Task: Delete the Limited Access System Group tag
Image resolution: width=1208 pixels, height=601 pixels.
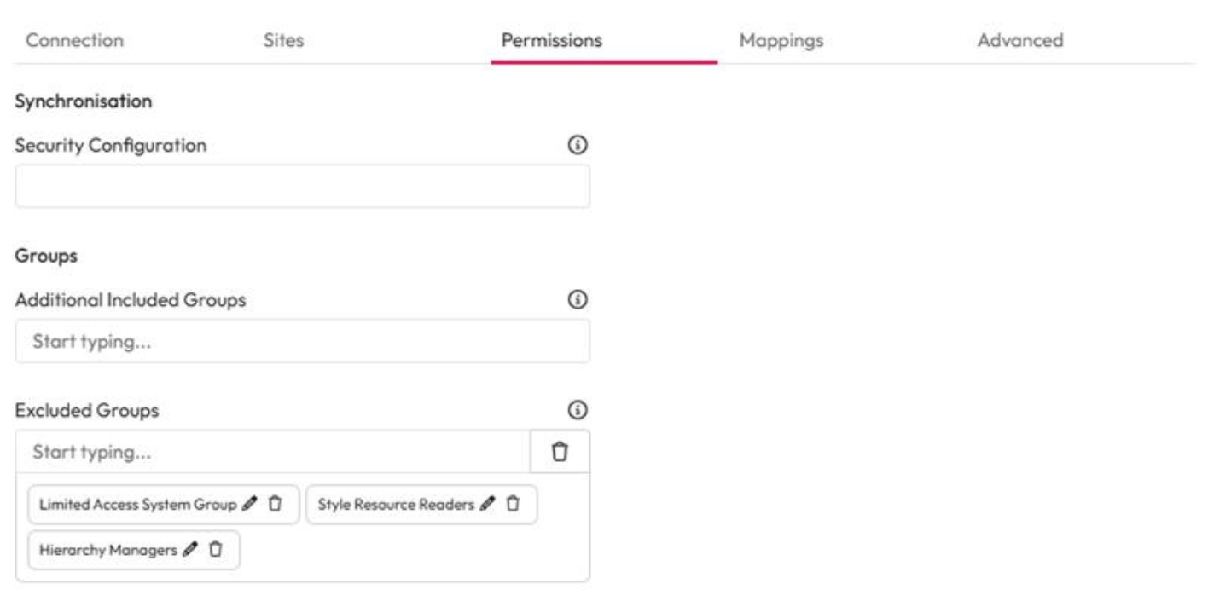Action: [275, 505]
